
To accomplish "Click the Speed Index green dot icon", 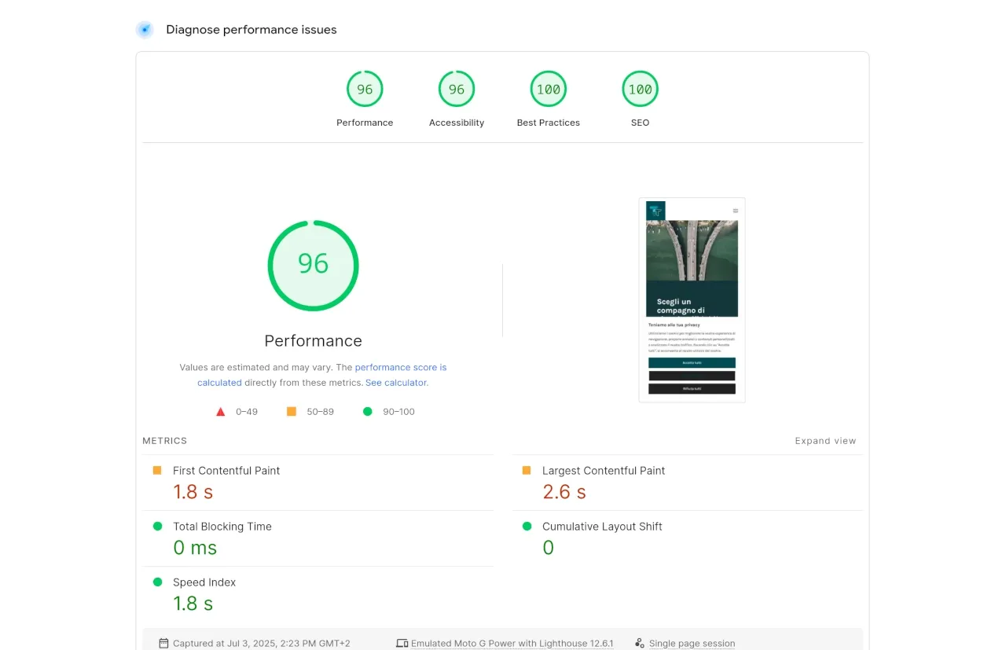I will coord(157,582).
